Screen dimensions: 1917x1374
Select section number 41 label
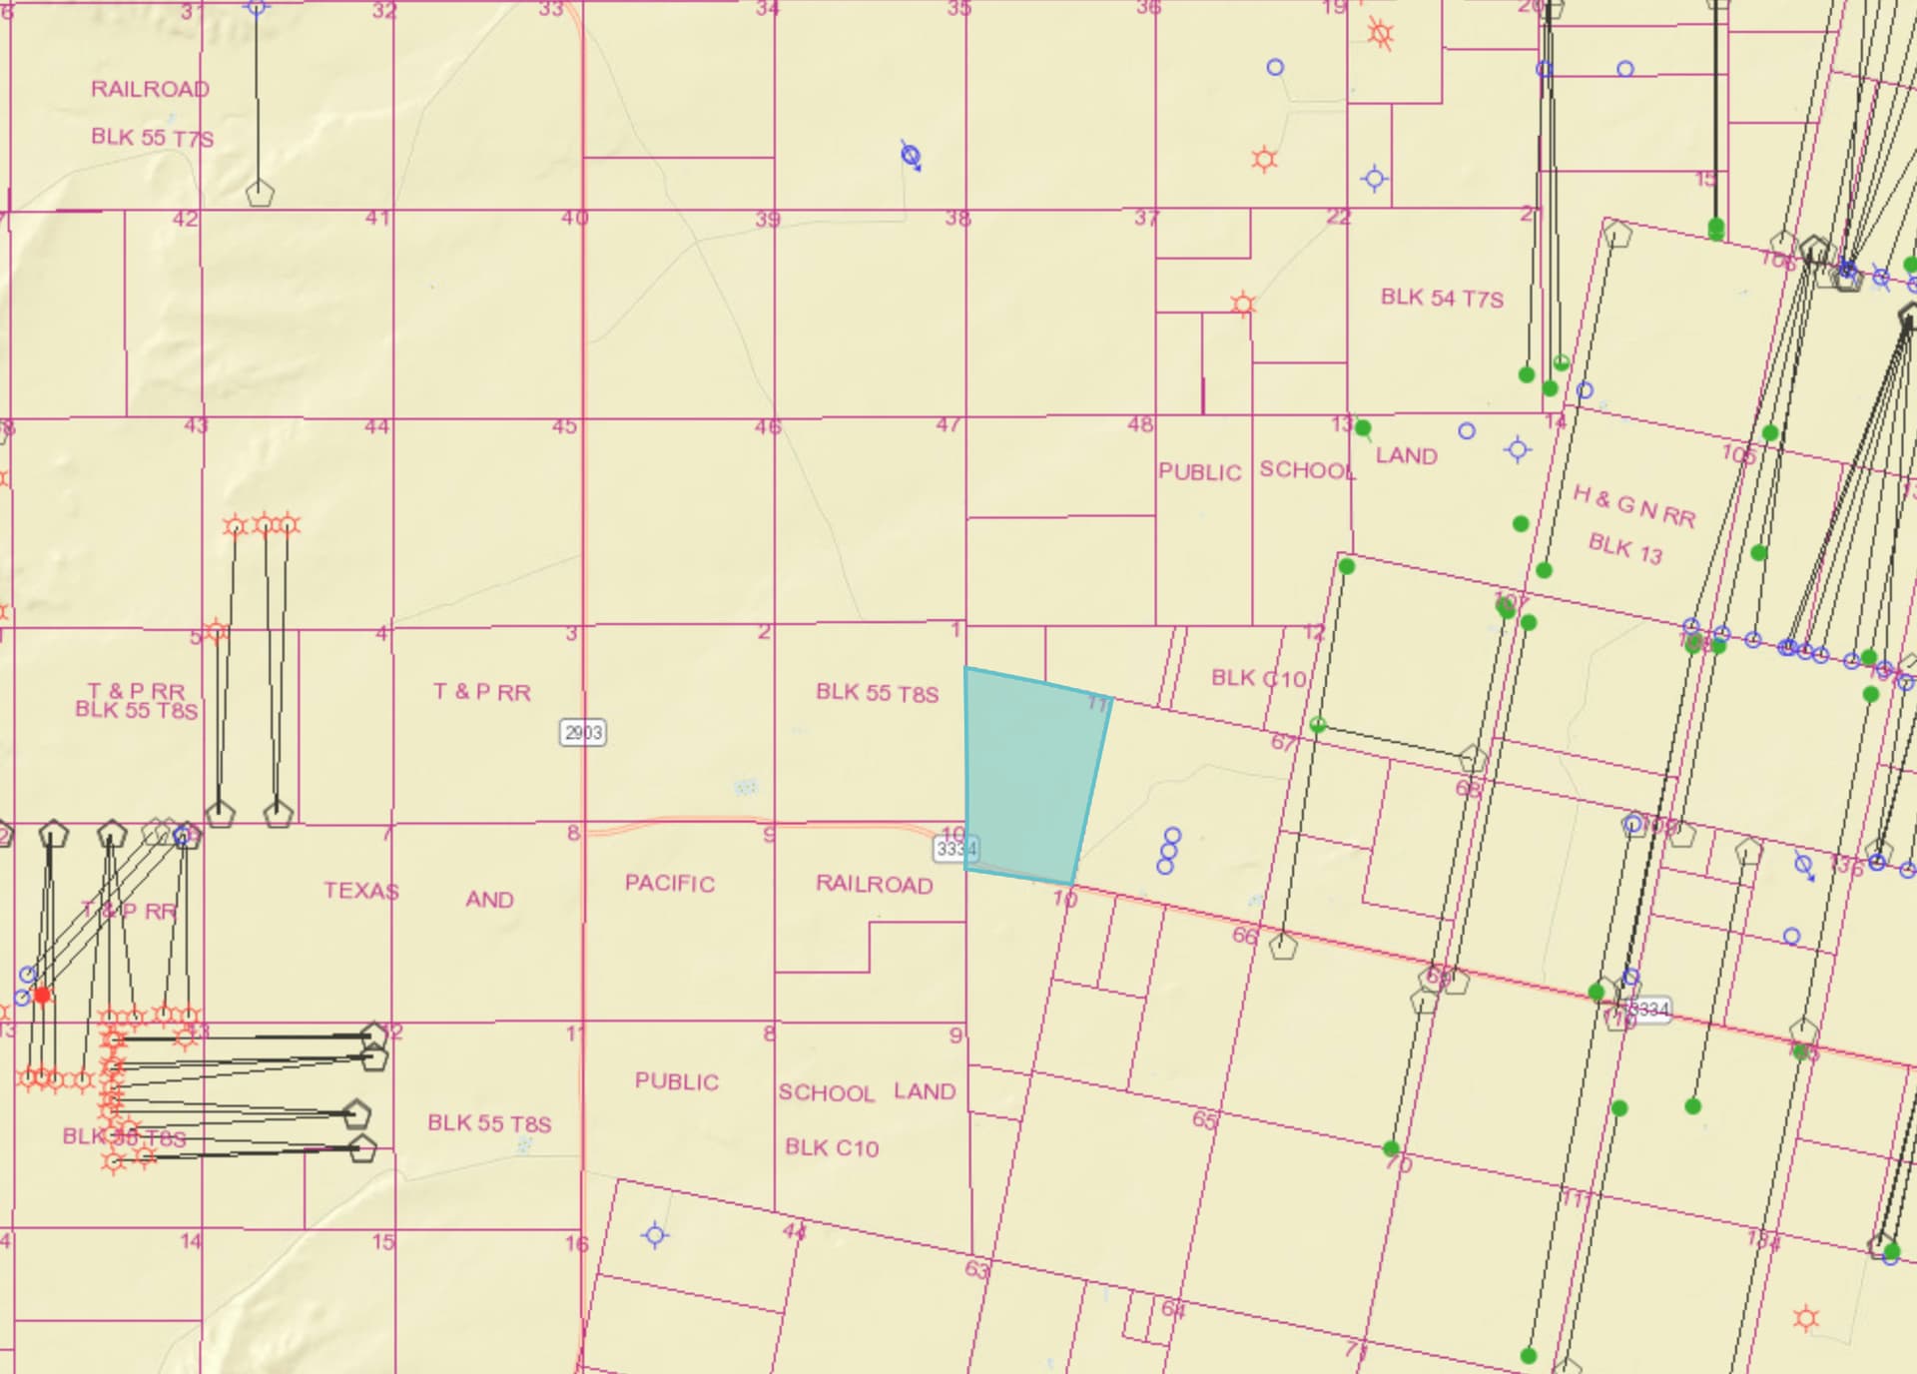[x=377, y=217]
